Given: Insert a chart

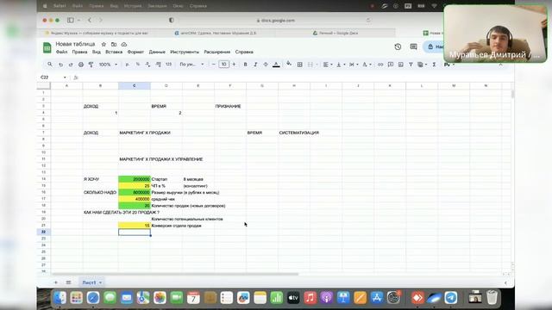Looking at the screenshot, I should 400,65.
